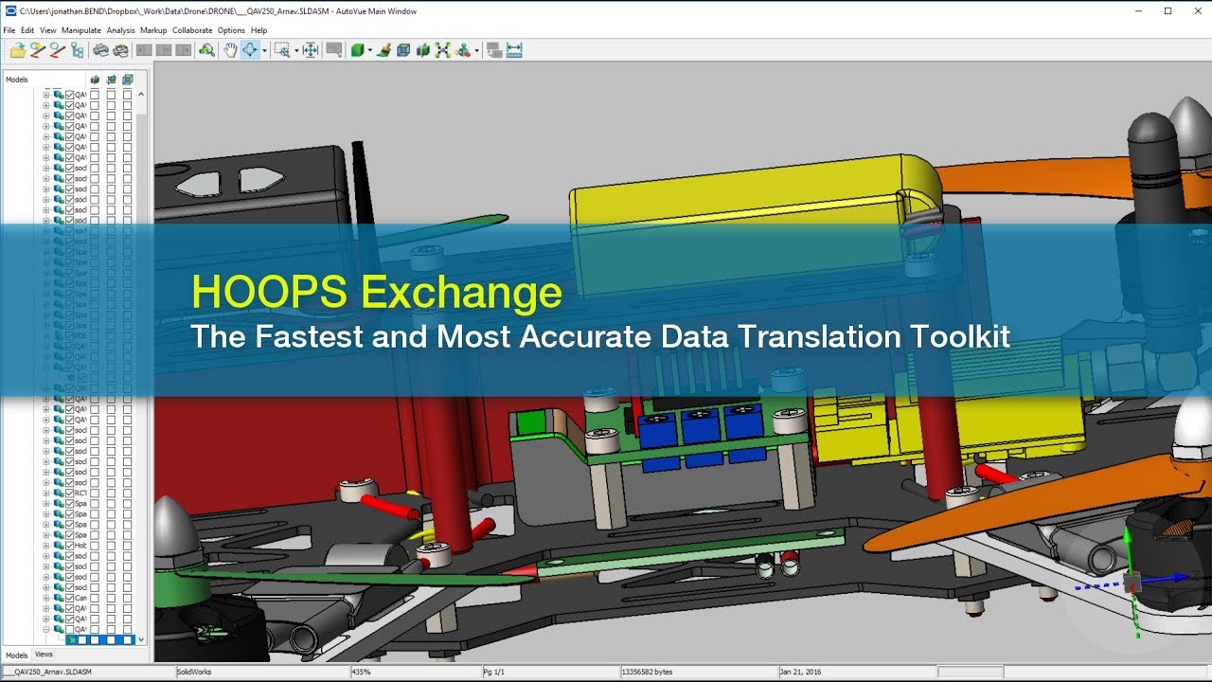Click the wireframe cube column header in Models panel
This screenshot has width=1212, height=682.
point(127,80)
